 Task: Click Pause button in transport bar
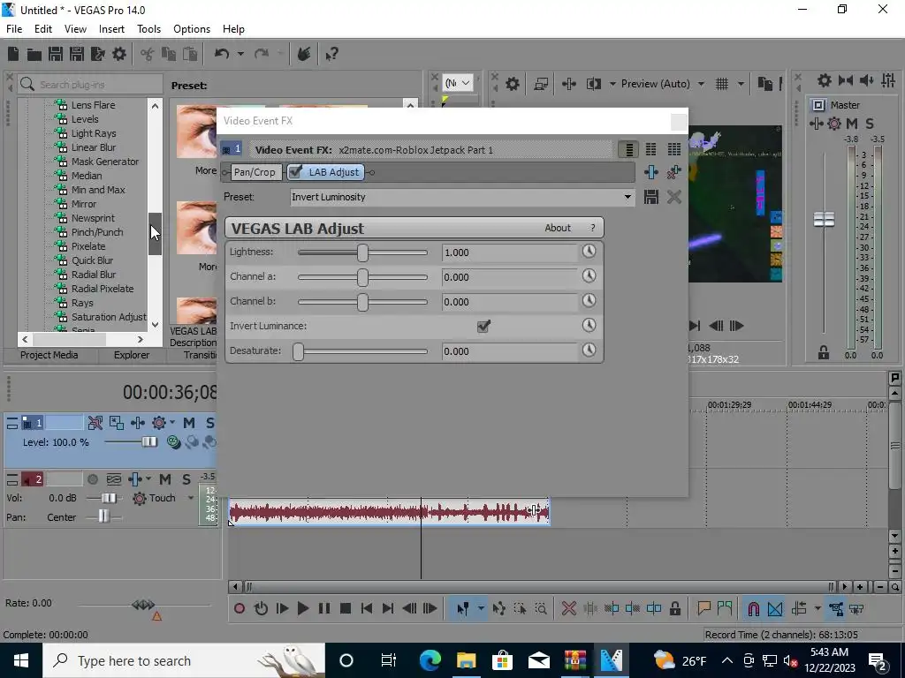coord(324,608)
